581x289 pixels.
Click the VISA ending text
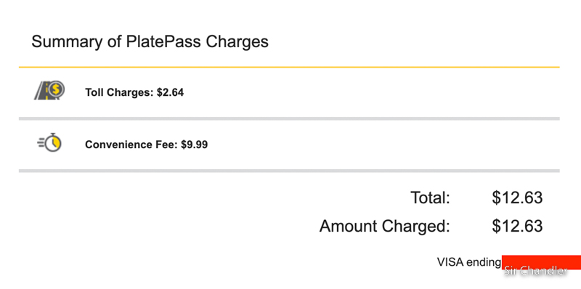coord(468,262)
